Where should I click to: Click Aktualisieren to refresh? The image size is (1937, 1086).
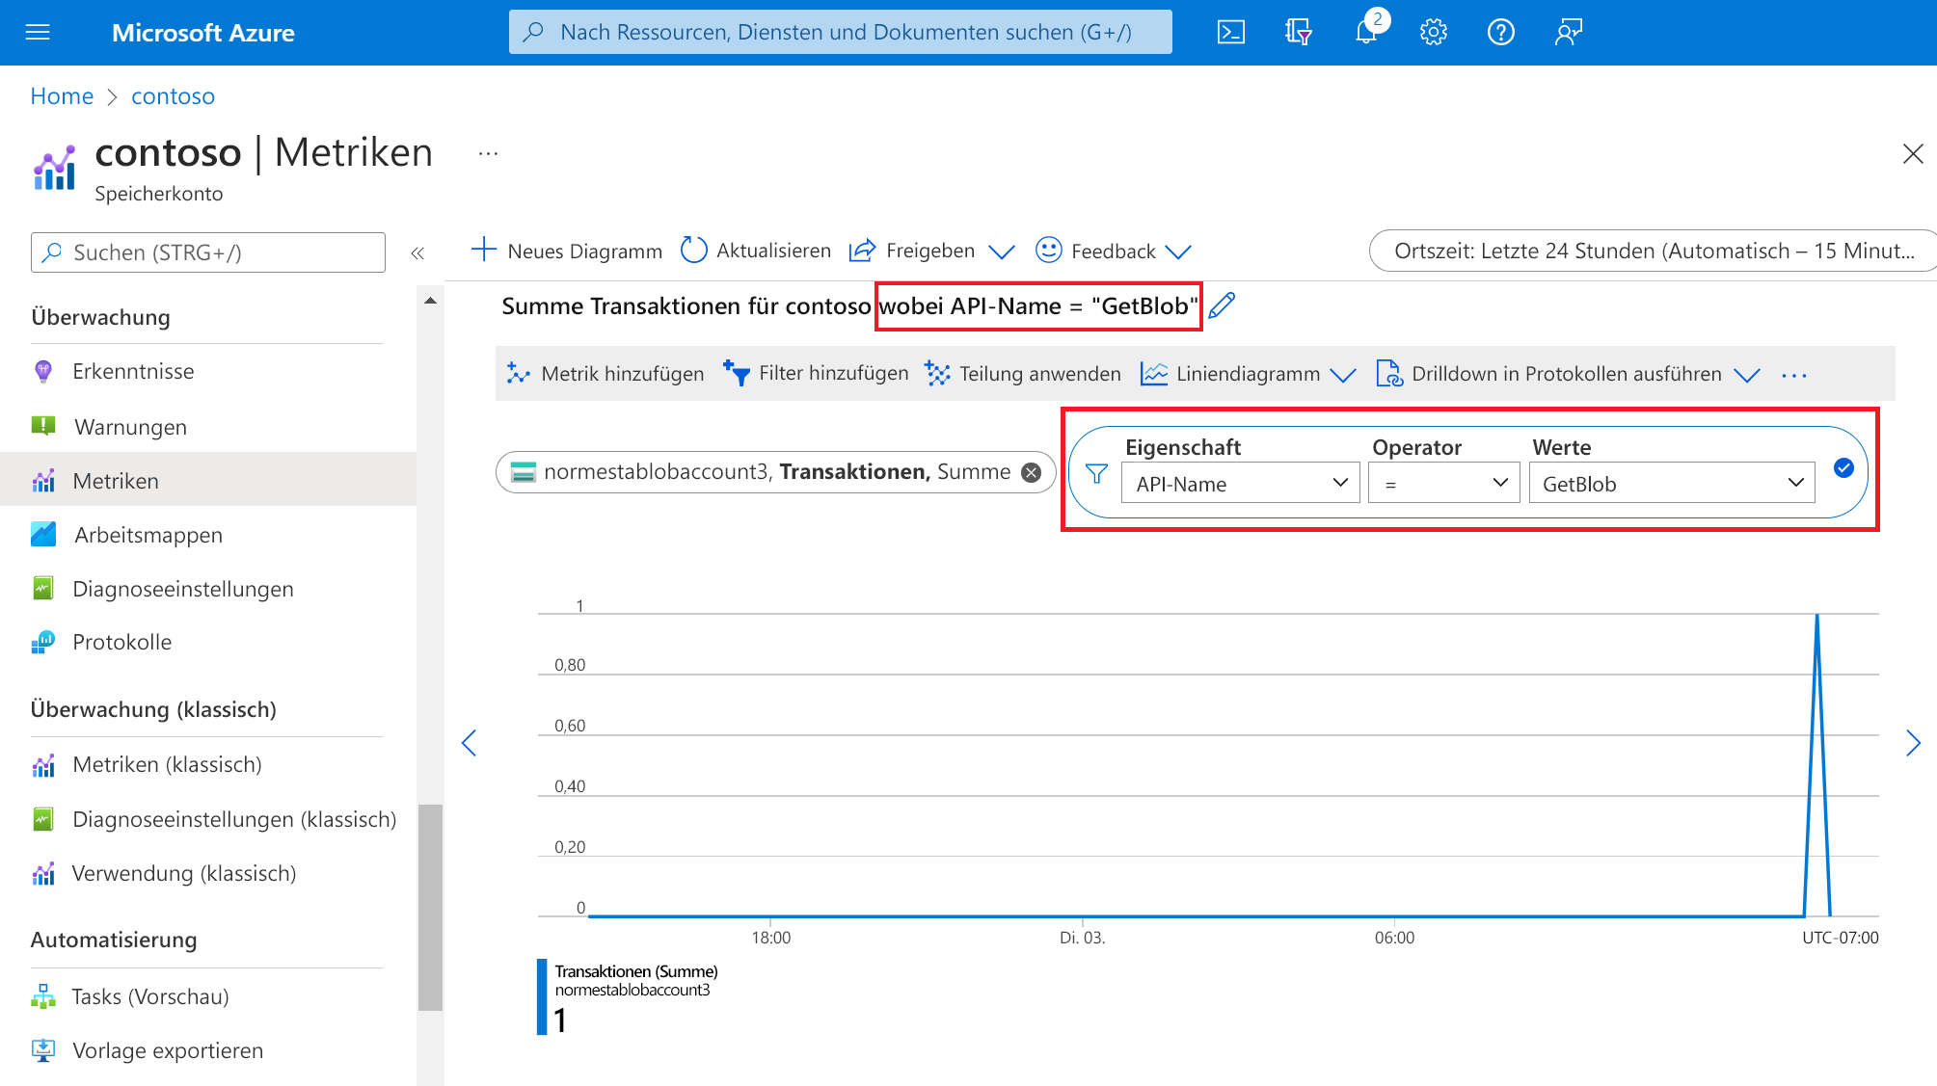pos(756,251)
